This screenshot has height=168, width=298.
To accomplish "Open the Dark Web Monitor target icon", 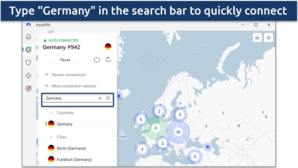I will 28,88.
